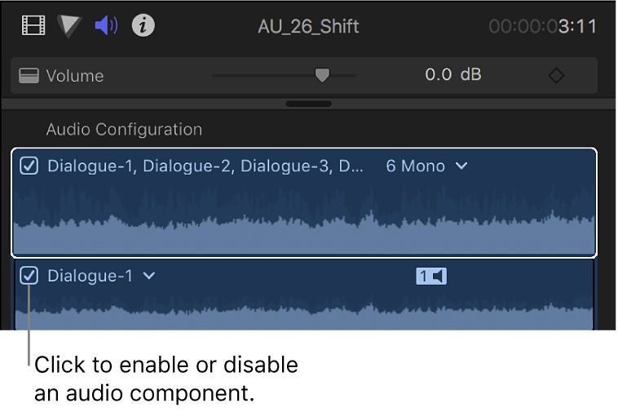
Task: Uncheck the Dialogue-1 audio component
Action: [x=29, y=276]
